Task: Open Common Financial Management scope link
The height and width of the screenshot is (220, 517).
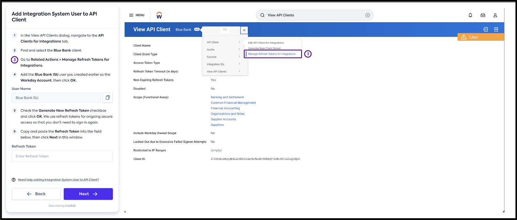Action: click(x=233, y=103)
